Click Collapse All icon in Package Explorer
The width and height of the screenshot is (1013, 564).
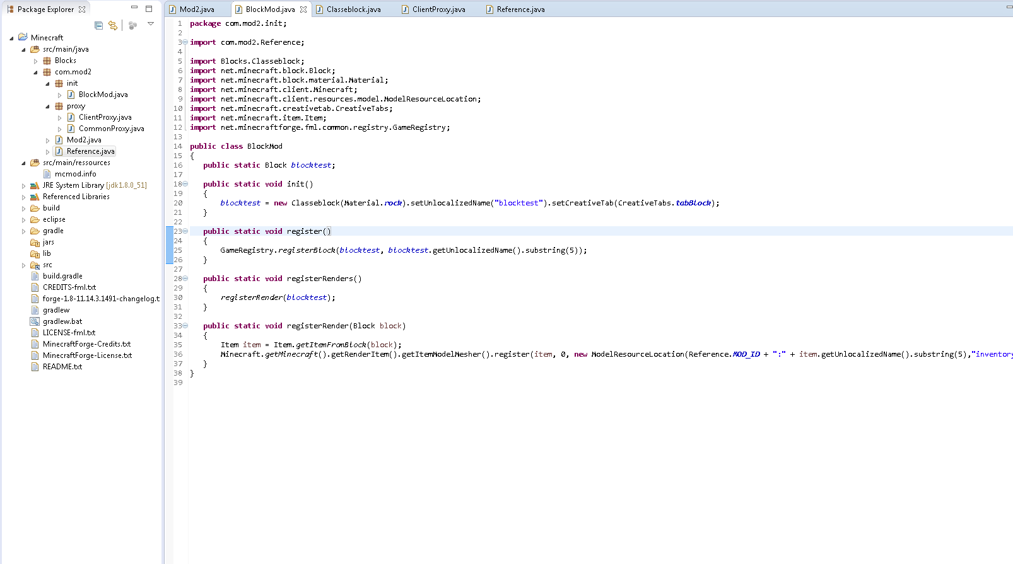[98, 25]
